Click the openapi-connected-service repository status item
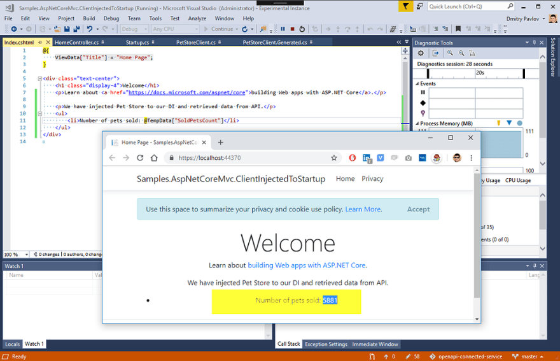The image size is (560, 361). point(466,357)
